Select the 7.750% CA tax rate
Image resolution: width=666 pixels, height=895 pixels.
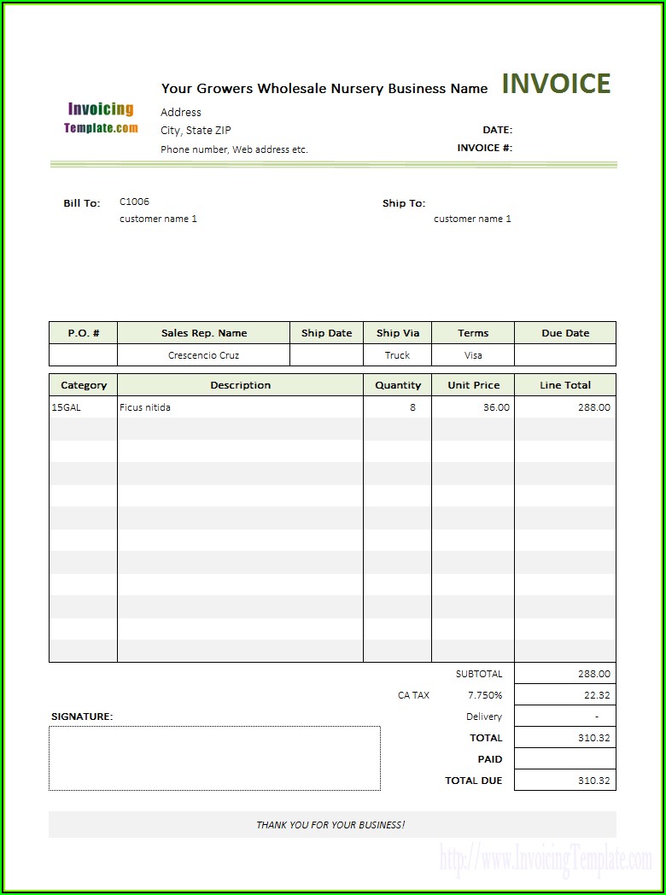pyautogui.click(x=484, y=695)
